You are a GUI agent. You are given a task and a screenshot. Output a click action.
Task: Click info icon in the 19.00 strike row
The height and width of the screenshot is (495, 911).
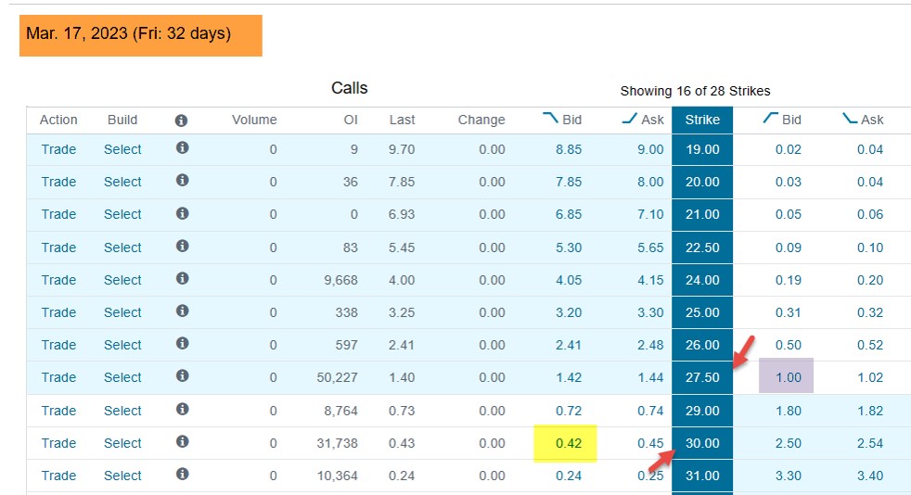(x=182, y=148)
